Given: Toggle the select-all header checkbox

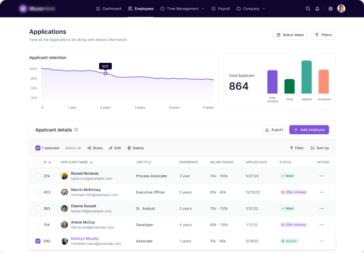Looking at the screenshot, I should tap(38, 162).
